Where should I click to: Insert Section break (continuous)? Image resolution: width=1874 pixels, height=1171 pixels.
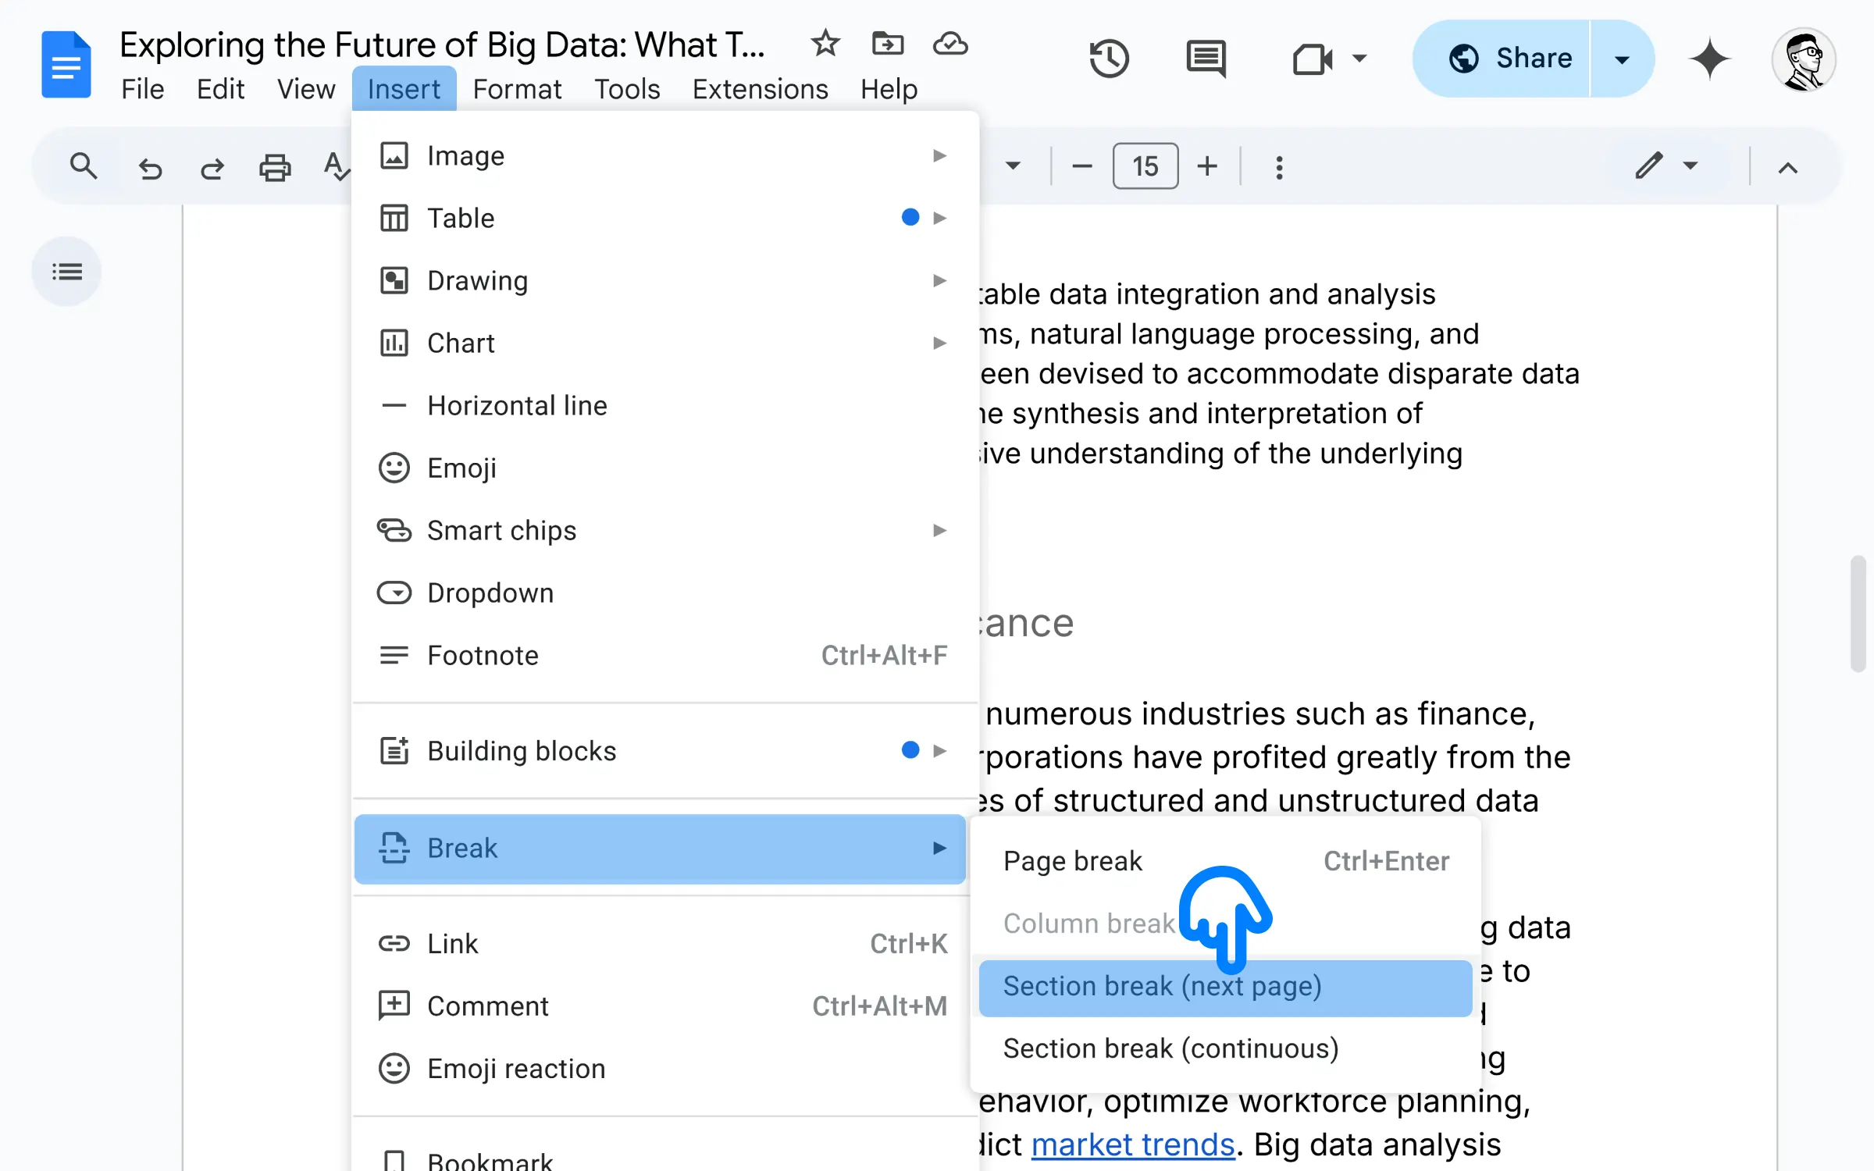click(1226, 1048)
